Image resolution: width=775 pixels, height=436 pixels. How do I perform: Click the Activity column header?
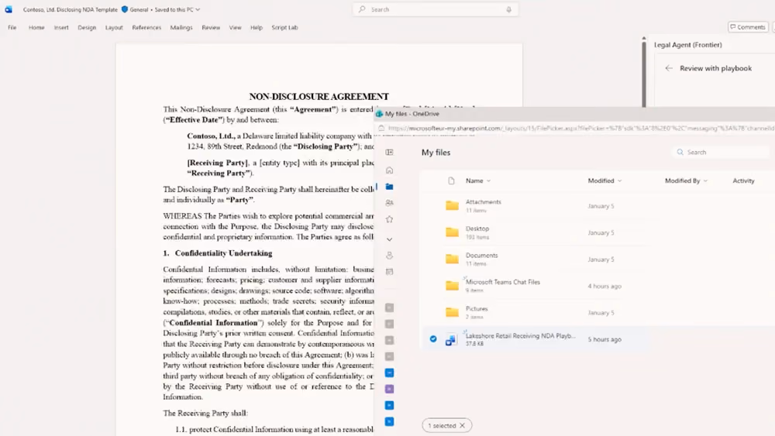[x=743, y=180]
